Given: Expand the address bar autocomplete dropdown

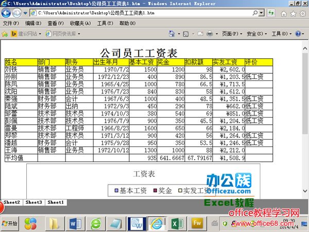Looking at the screenshot, I should pos(261,13).
